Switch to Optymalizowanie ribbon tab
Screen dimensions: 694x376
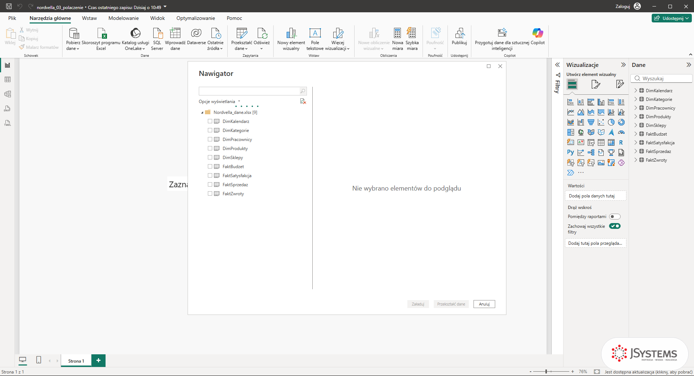tap(196, 18)
